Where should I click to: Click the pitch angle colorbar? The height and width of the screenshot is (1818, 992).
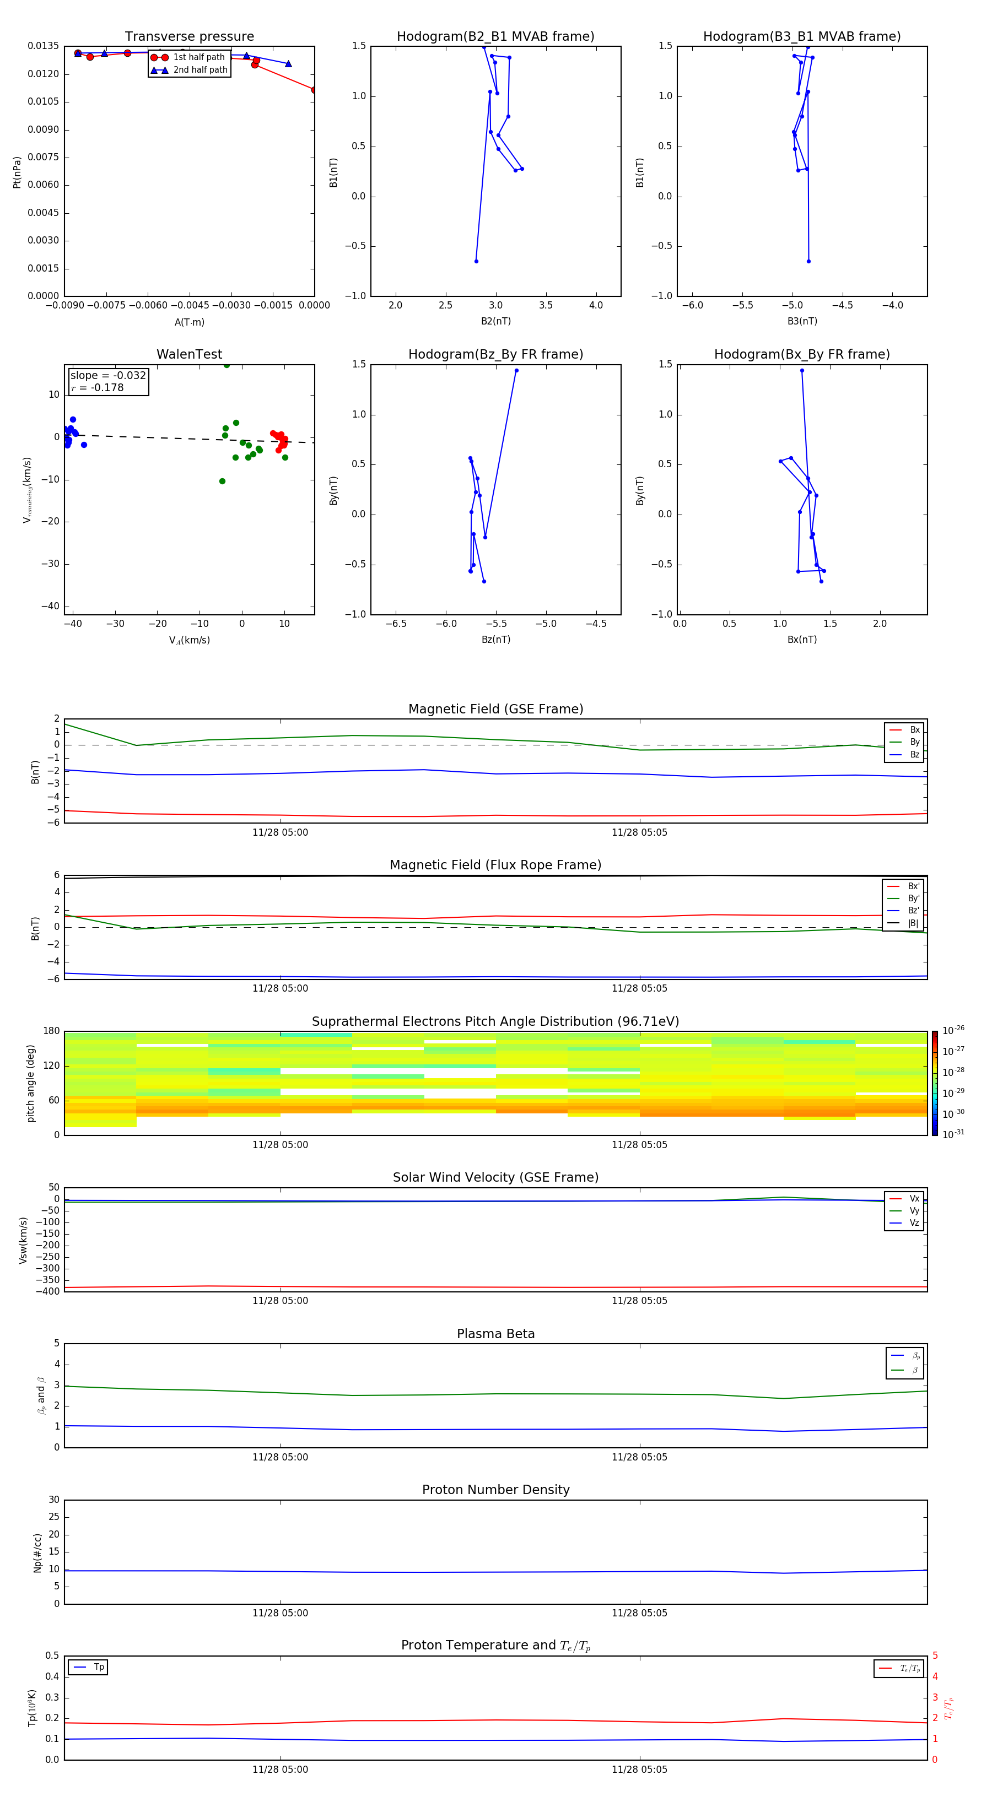935,1083
